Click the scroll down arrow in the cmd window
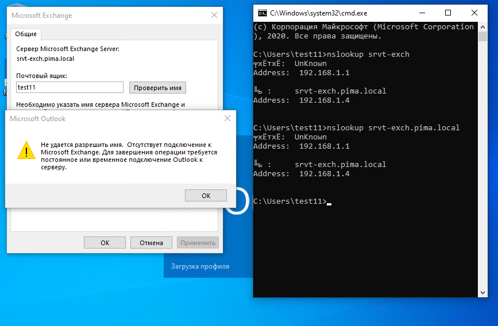The image size is (498, 326). click(x=482, y=293)
